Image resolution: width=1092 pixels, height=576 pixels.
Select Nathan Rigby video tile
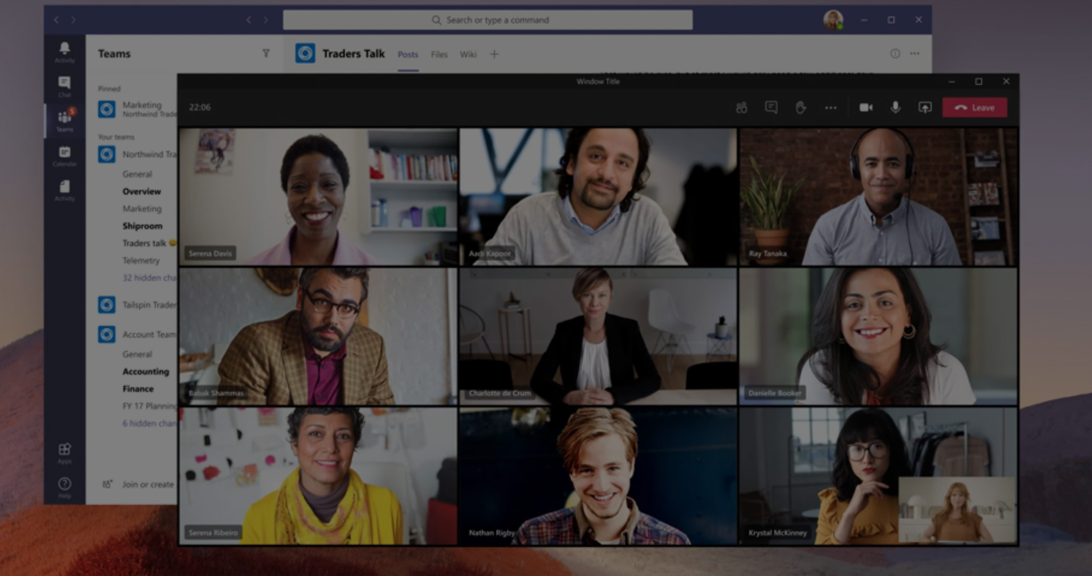tap(598, 476)
